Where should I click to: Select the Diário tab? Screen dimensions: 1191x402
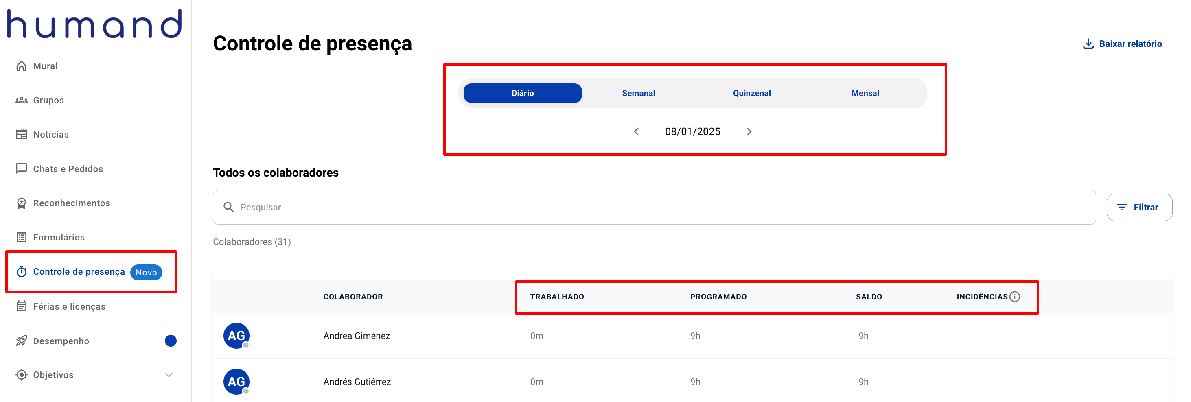(x=523, y=93)
